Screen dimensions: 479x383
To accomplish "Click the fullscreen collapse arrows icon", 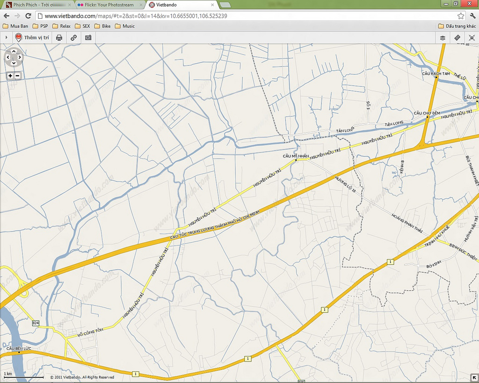I will [x=472, y=37].
